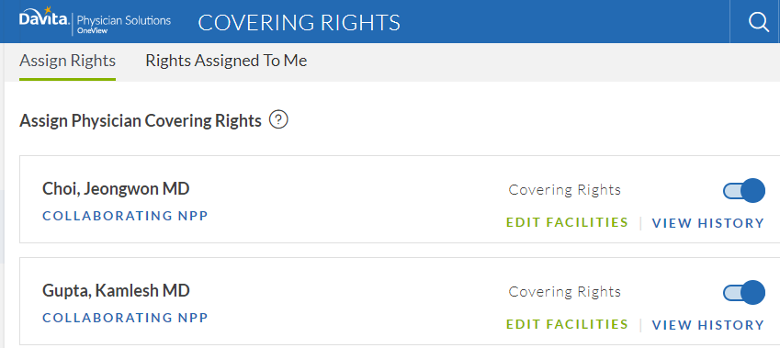Click the DaVita star logo
780x348 pixels.
point(45,17)
